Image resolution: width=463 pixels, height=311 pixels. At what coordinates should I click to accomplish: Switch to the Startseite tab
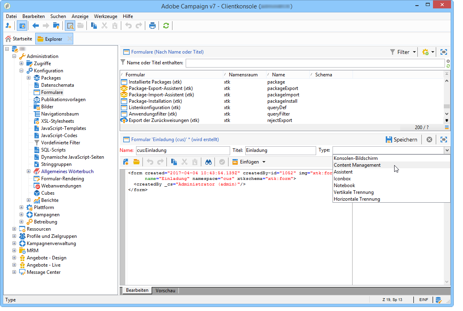pyautogui.click(x=19, y=39)
